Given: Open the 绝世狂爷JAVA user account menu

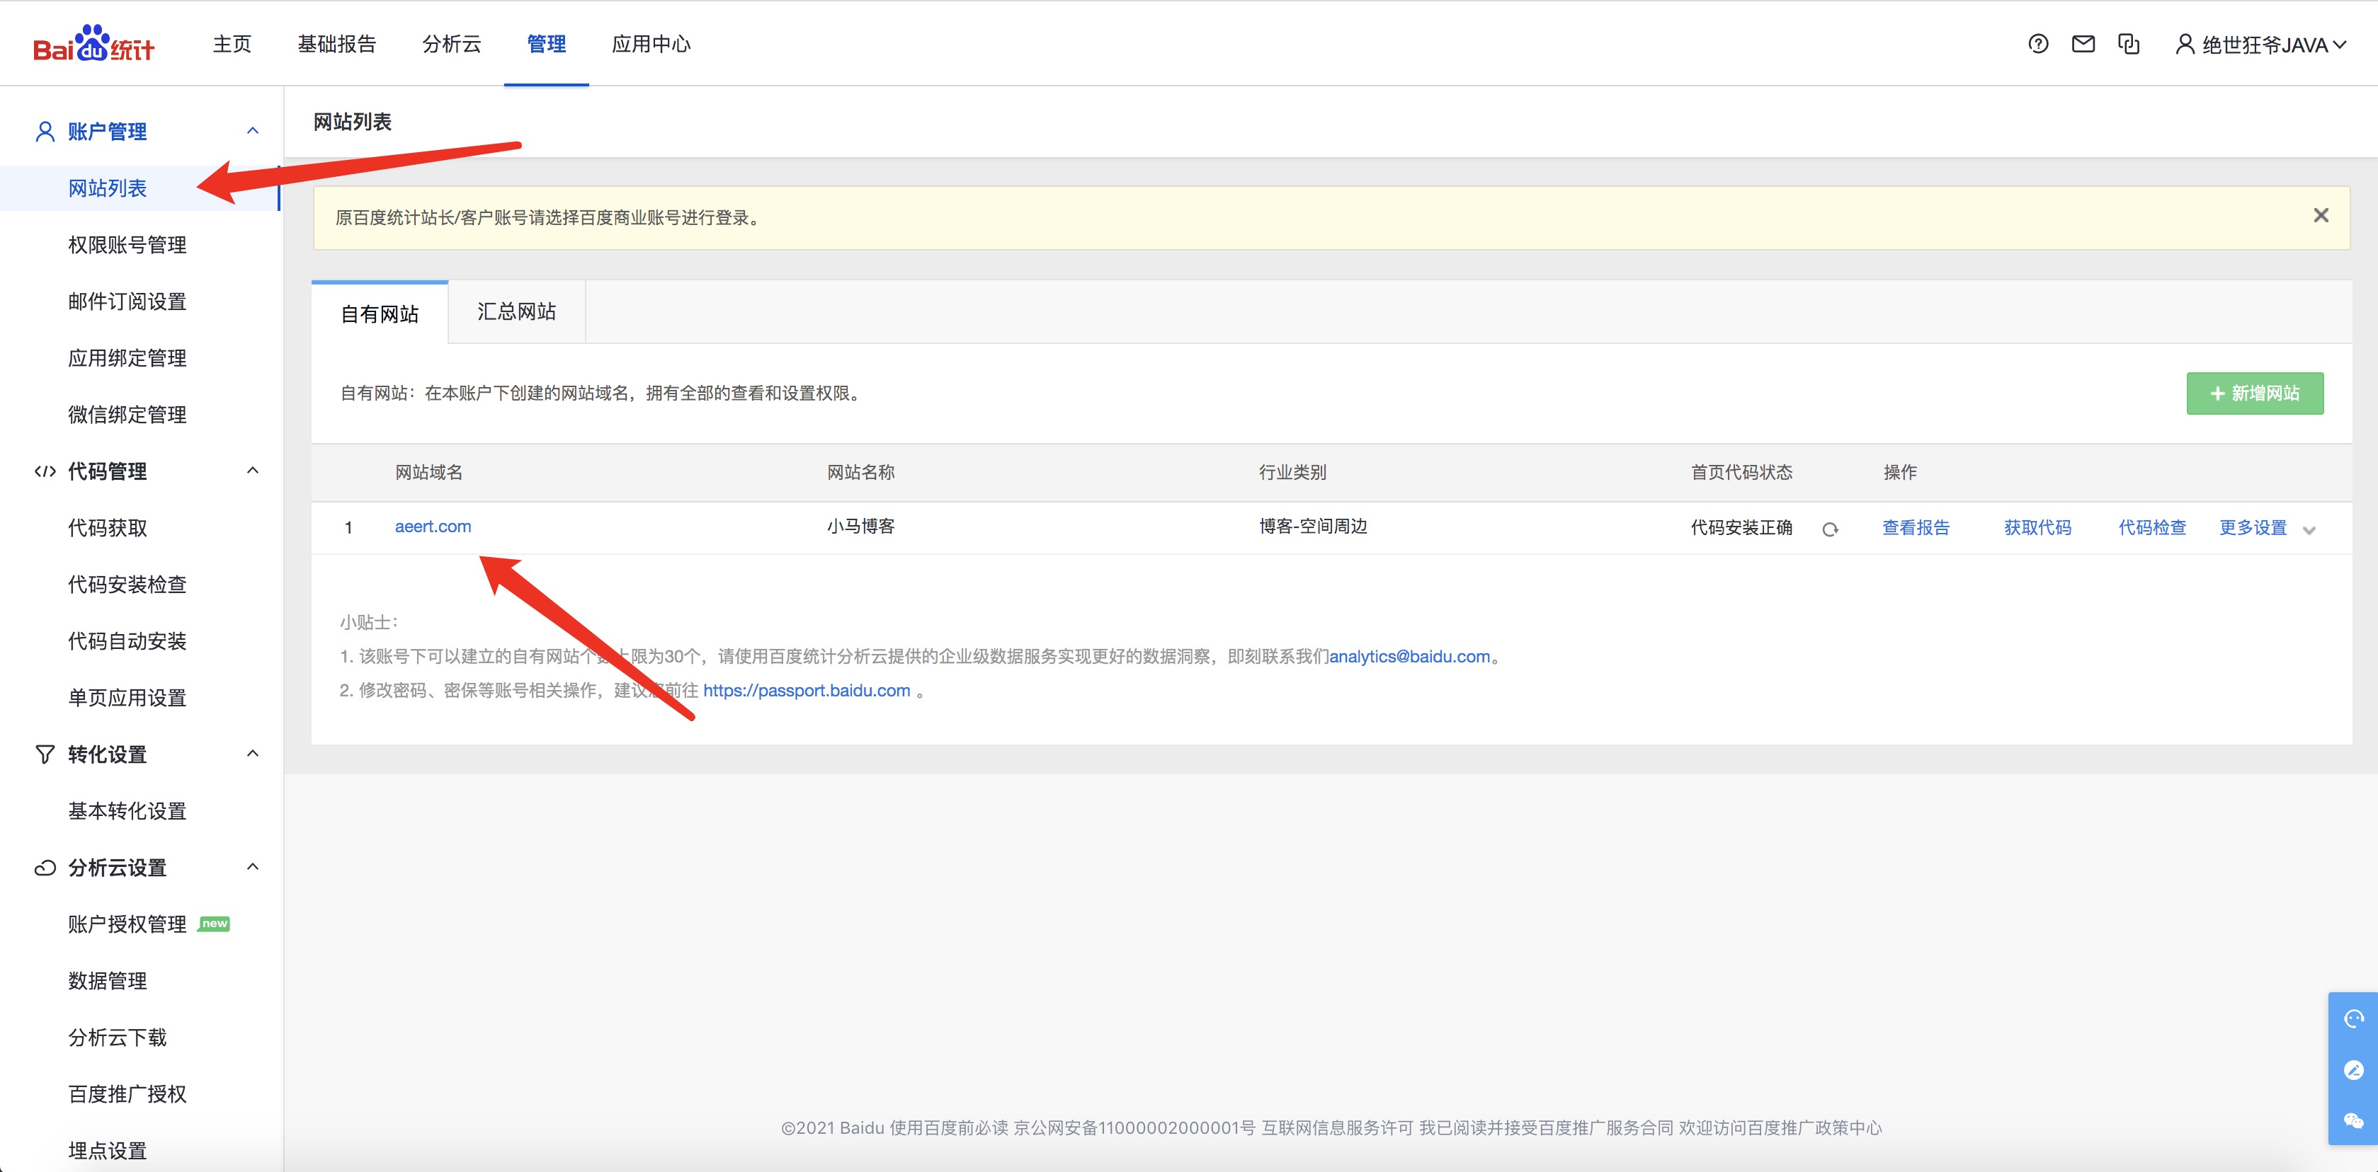Looking at the screenshot, I should click(x=2260, y=45).
